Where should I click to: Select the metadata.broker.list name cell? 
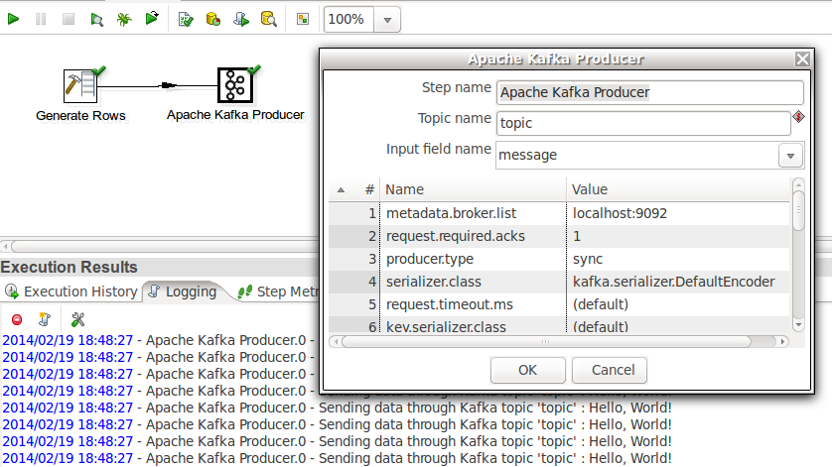pos(473,213)
